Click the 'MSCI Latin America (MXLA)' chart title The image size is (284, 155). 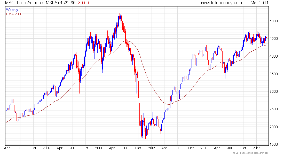tap(32, 3)
